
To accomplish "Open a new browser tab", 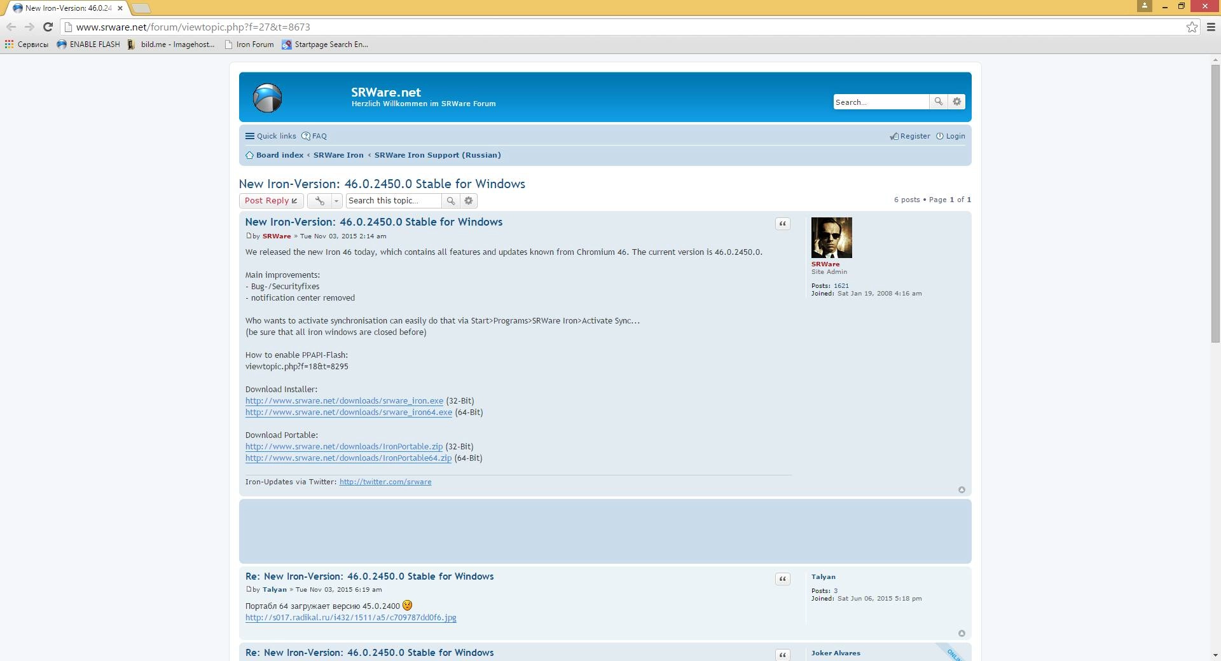I will tap(141, 8).
